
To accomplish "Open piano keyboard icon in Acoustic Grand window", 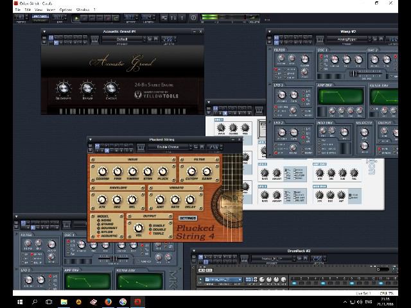I will pos(94,40).
